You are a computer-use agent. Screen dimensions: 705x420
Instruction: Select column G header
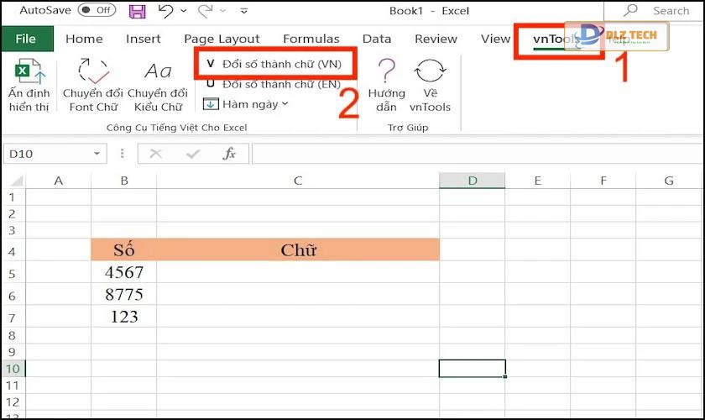[669, 181]
